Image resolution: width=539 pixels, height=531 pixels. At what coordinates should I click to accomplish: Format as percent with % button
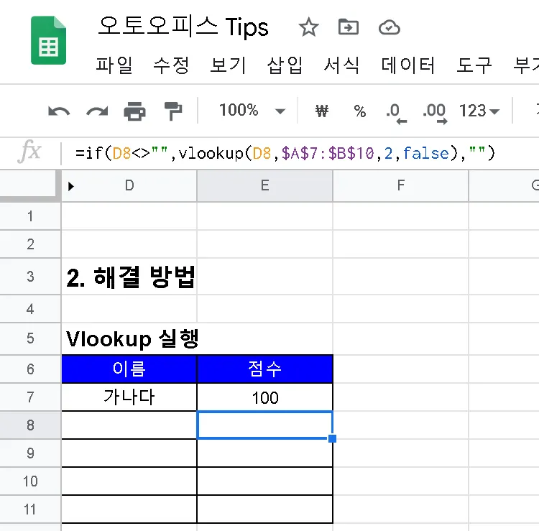(x=359, y=111)
